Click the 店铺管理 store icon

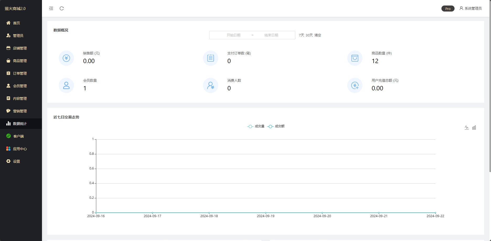coord(8,48)
